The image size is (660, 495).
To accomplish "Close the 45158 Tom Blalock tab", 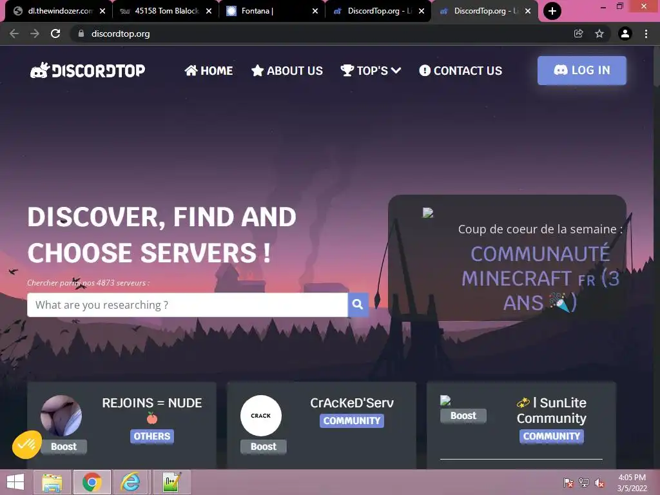I will click(x=209, y=11).
